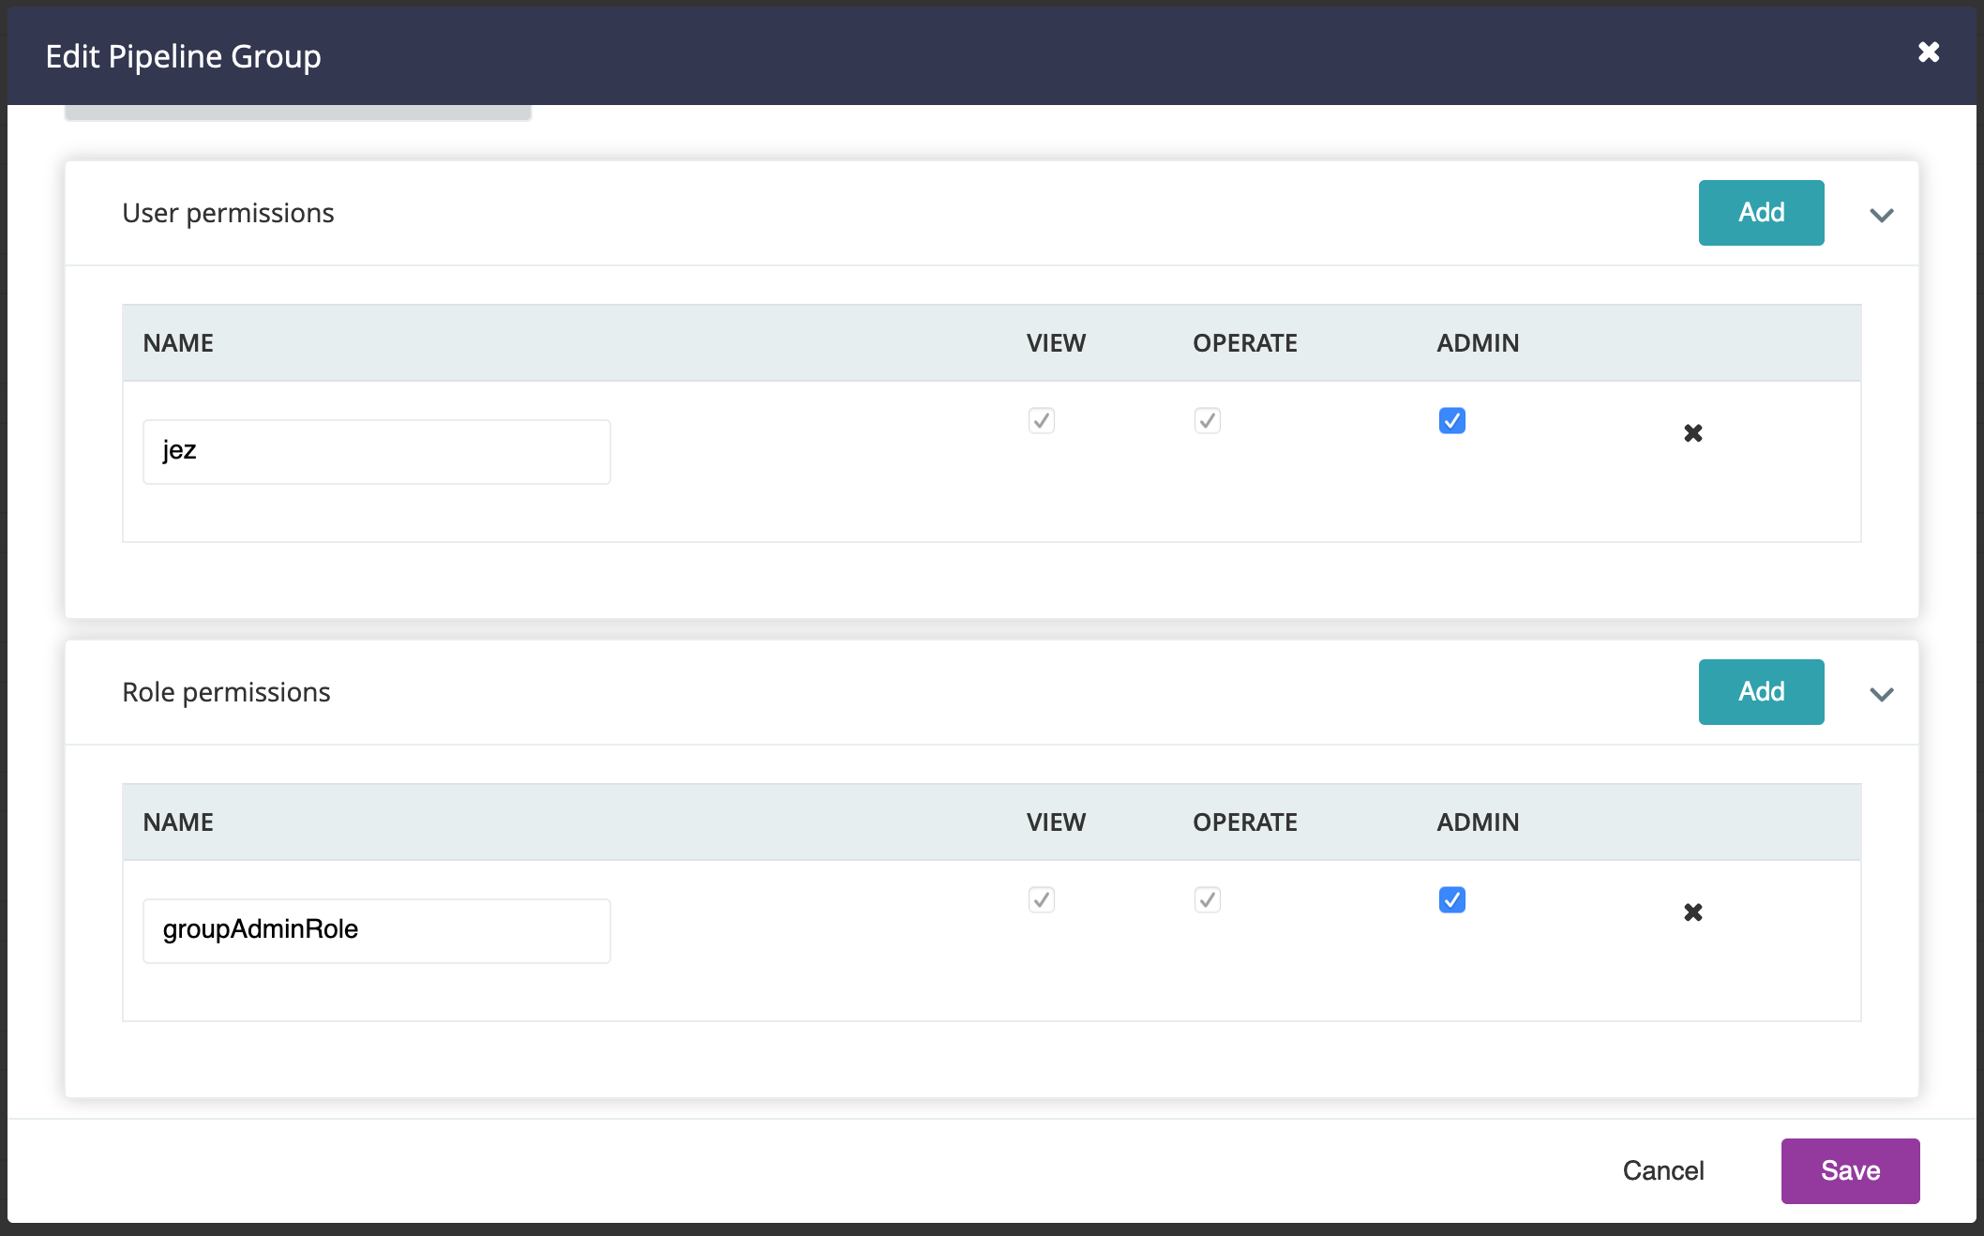
Task: Click the Role permissions header title
Action: [226, 693]
